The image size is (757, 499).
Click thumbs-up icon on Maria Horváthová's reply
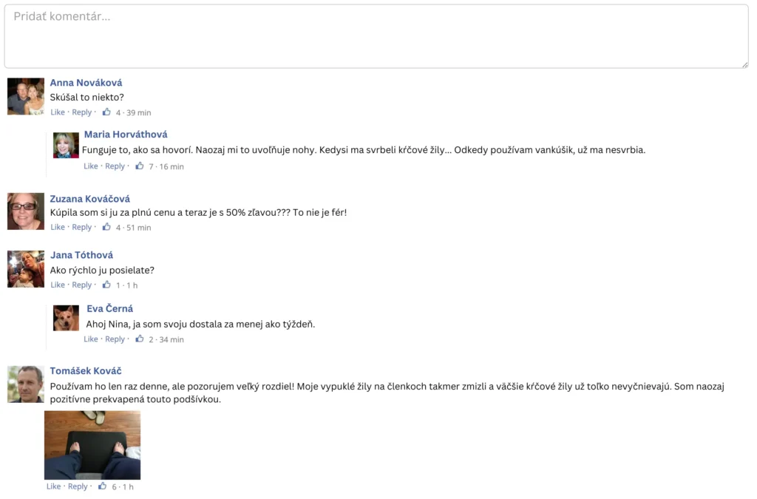point(140,166)
